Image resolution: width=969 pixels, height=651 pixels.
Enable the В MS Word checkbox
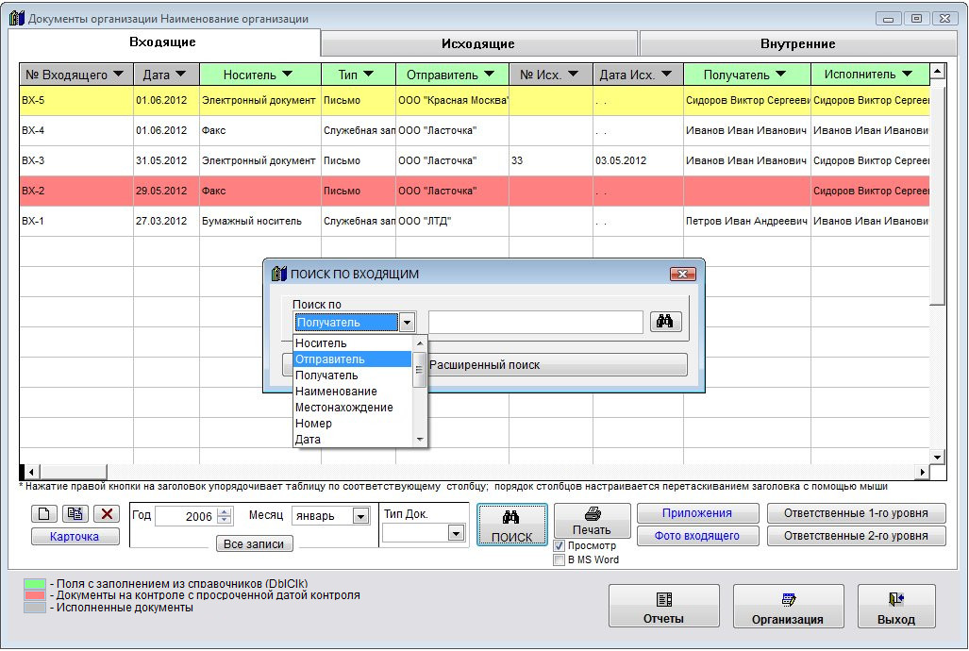tap(560, 559)
